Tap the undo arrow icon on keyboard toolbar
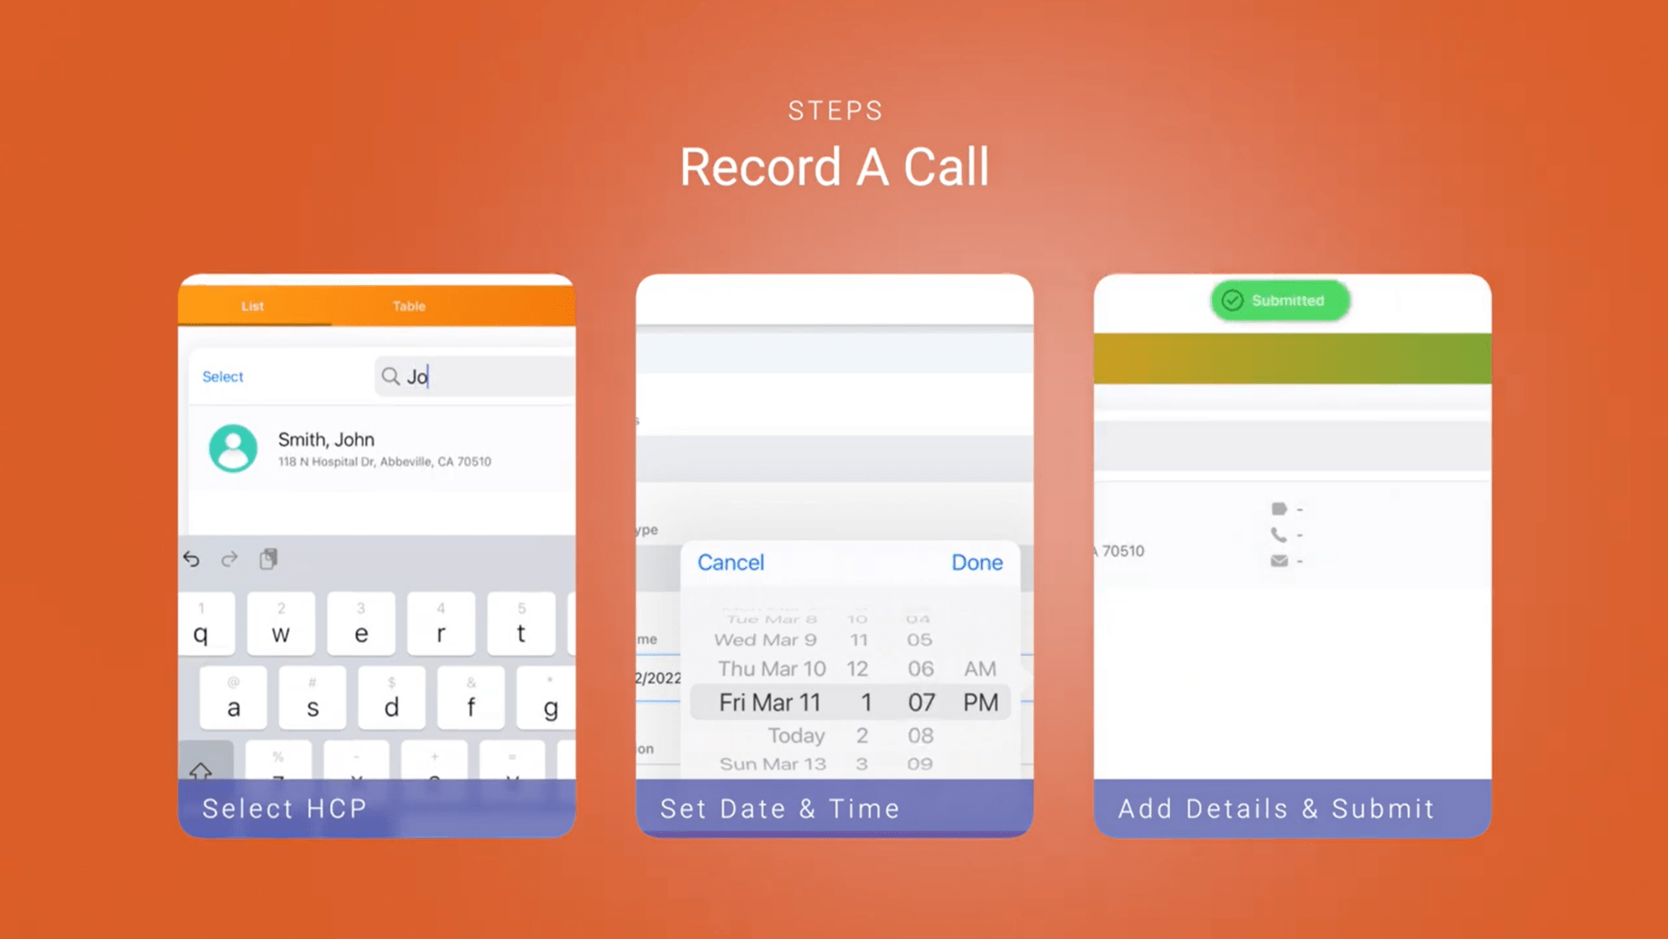 pyautogui.click(x=191, y=558)
